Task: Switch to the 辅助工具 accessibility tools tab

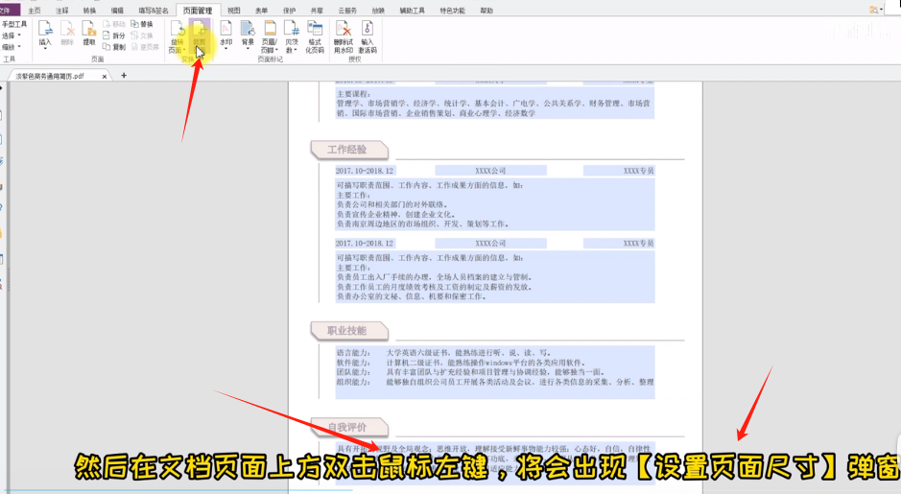Action: click(x=412, y=11)
